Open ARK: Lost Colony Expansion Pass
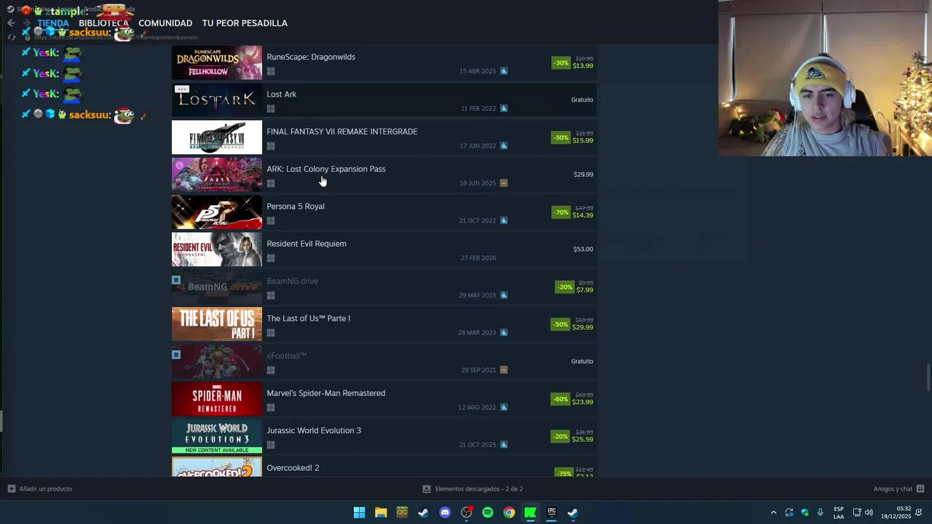This screenshot has width=932, height=524. 326,169
